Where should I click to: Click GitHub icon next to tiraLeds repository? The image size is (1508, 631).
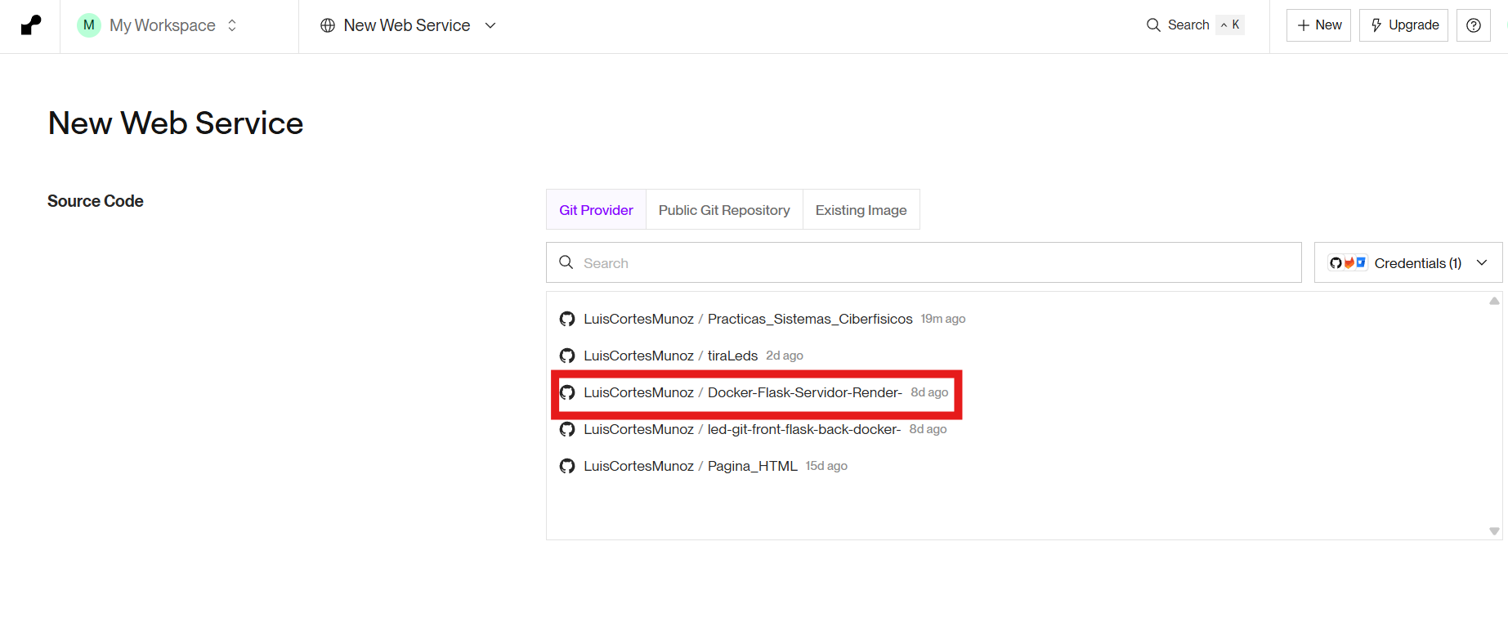pos(567,356)
